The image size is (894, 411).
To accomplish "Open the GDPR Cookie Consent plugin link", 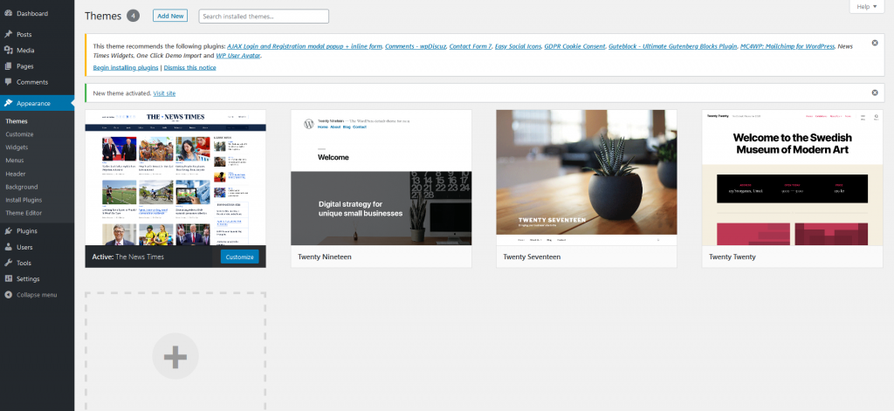I will 574,47.
